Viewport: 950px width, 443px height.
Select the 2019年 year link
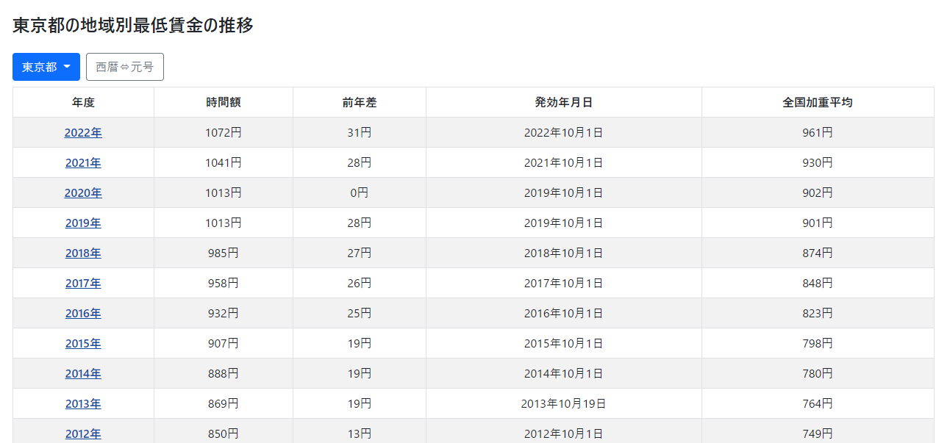83,223
